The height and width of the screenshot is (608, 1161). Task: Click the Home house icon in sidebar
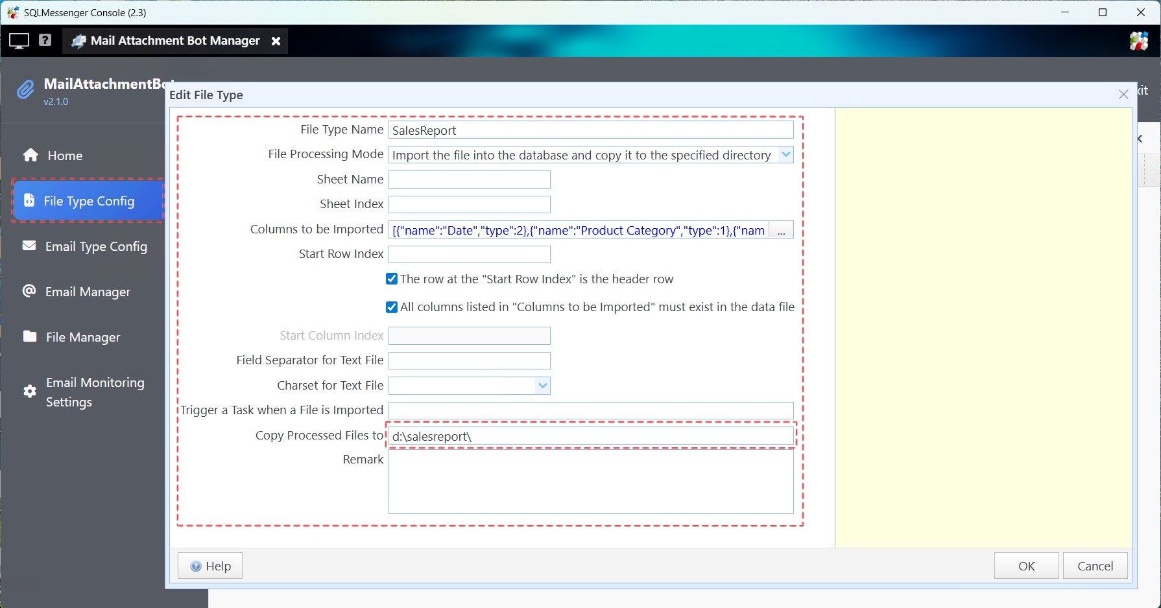pos(30,155)
